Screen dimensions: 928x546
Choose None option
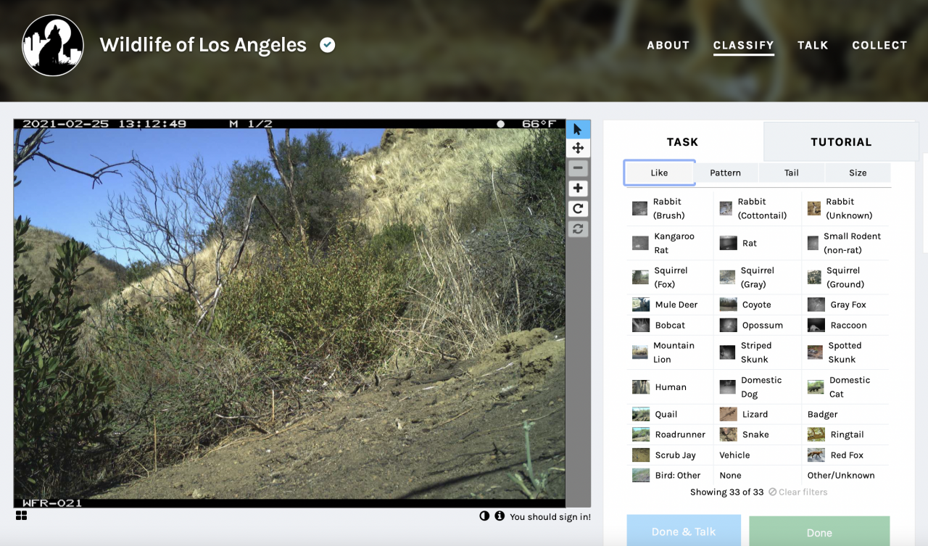pos(757,475)
